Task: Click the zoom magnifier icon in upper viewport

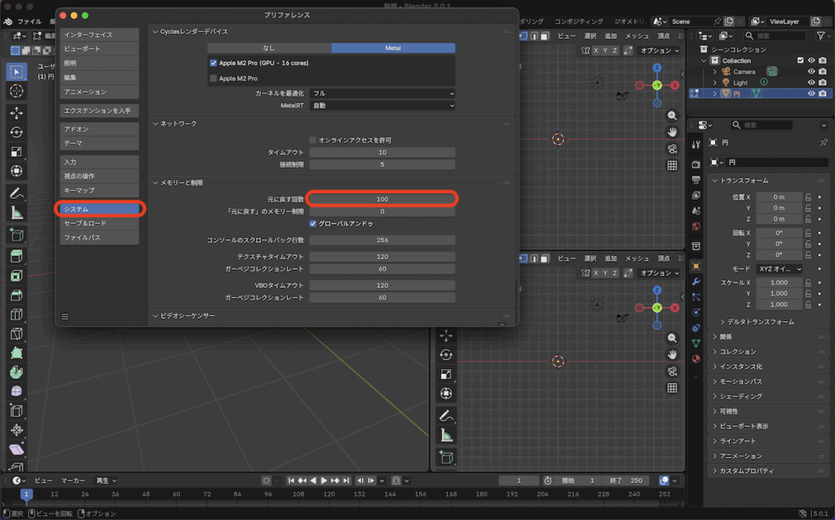Action: (x=672, y=116)
